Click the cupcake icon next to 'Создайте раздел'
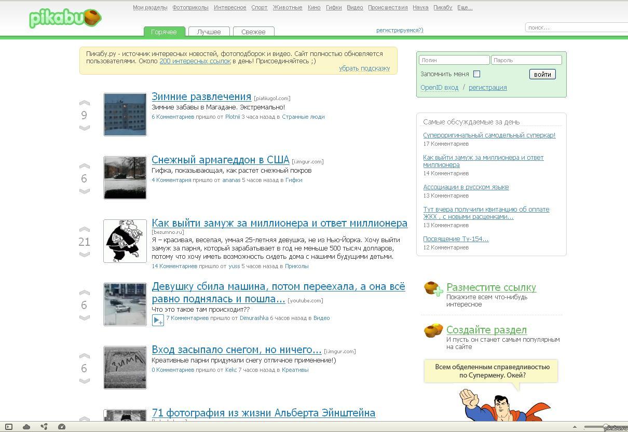 [433, 330]
